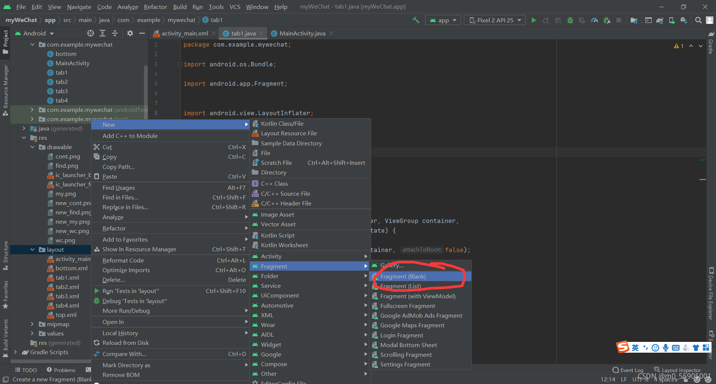Expand the Gradle Scripts node
This screenshot has height=384, width=716.
pyautogui.click(x=15, y=352)
